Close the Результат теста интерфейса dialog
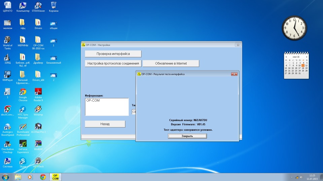323x181 pixels. (x=234, y=74)
